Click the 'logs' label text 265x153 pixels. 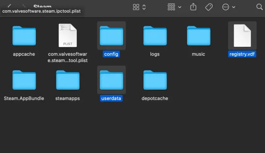click(155, 54)
